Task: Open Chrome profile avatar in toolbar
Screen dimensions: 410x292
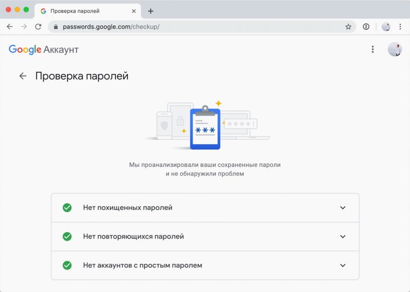Action: pyautogui.click(x=386, y=26)
